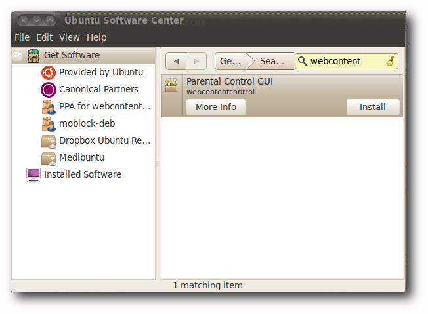Click the Installed Software monitor icon
428x314 pixels.
(33, 175)
